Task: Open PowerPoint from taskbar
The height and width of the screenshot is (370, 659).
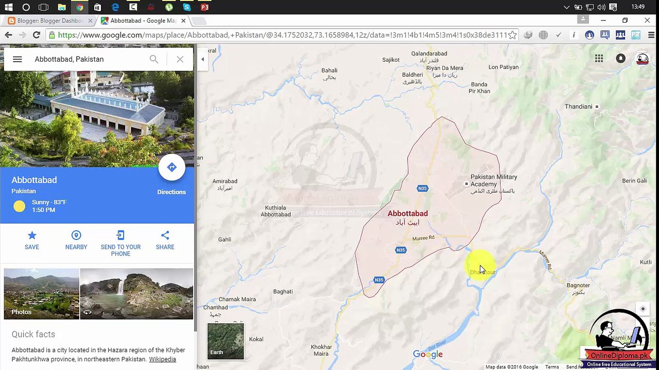Action: click(x=205, y=7)
